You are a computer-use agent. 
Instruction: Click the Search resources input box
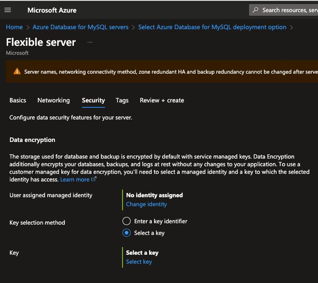click(x=289, y=10)
